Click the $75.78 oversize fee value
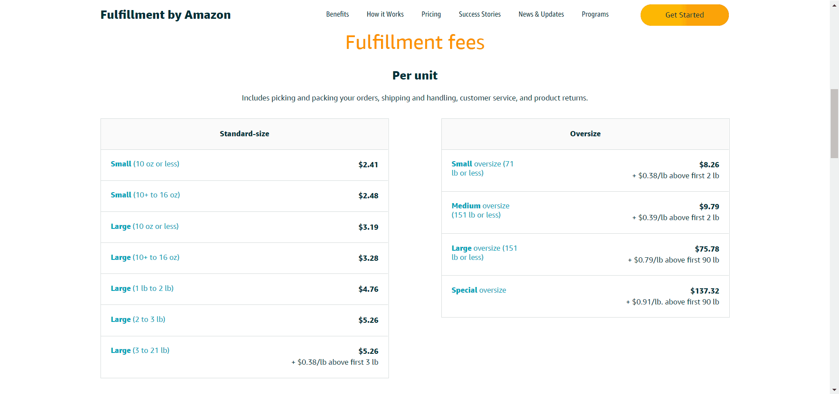Image resolution: width=839 pixels, height=394 pixels. pyautogui.click(x=707, y=249)
